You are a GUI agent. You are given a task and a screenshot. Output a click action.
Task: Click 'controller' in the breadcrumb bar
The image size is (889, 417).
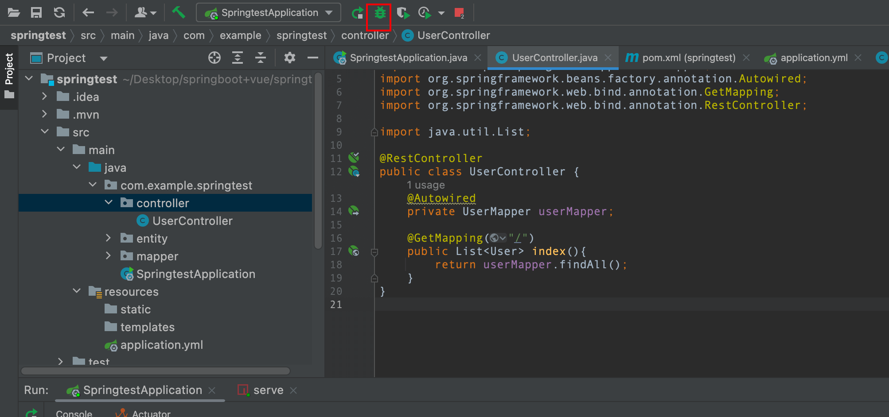pos(365,35)
